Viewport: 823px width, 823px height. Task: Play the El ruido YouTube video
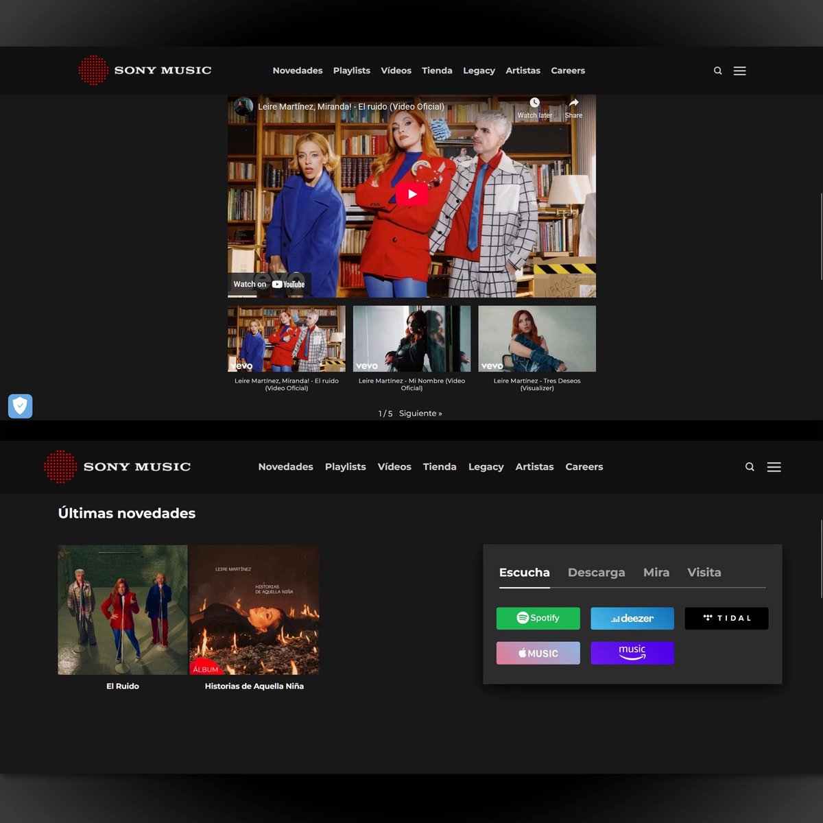click(411, 194)
